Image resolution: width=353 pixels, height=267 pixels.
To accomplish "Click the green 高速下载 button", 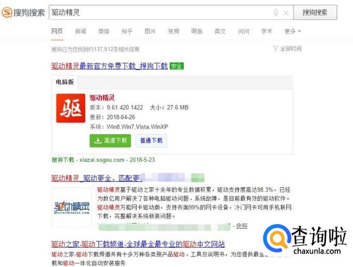I will pyautogui.click(x=110, y=140).
